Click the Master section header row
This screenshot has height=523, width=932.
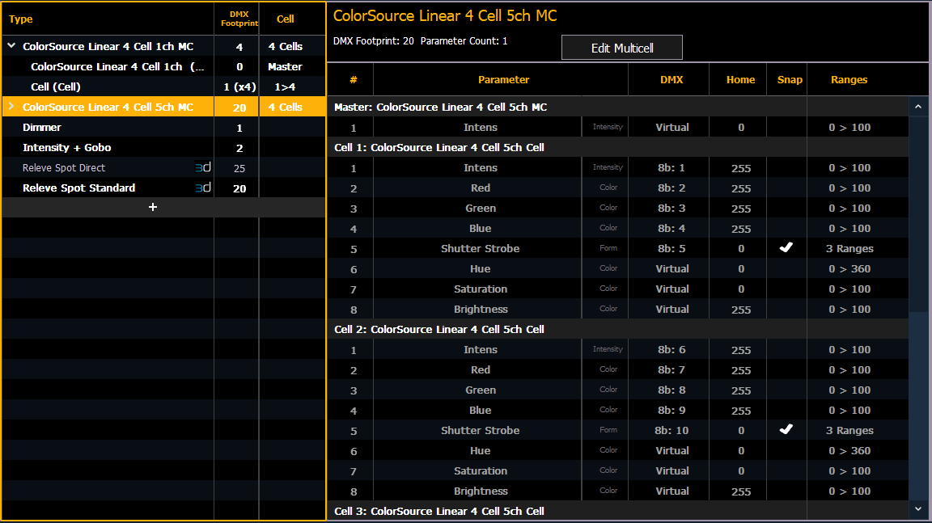pyautogui.click(x=618, y=107)
